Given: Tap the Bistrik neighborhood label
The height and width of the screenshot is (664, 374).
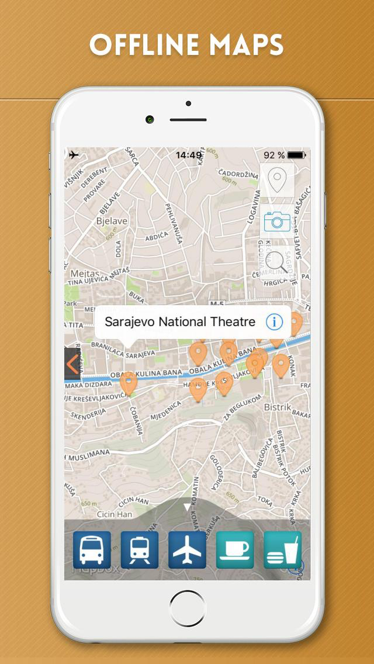Looking at the screenshot, I should pyautogui.click(x=278, y=407).
